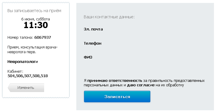Click the Кабинет label

point(15,71)
